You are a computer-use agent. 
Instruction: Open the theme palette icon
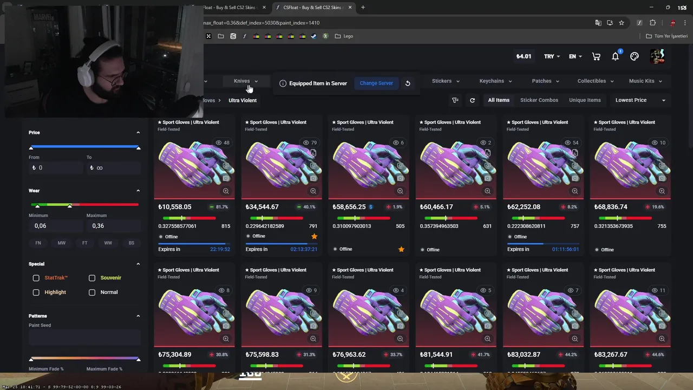click(635, 56)
